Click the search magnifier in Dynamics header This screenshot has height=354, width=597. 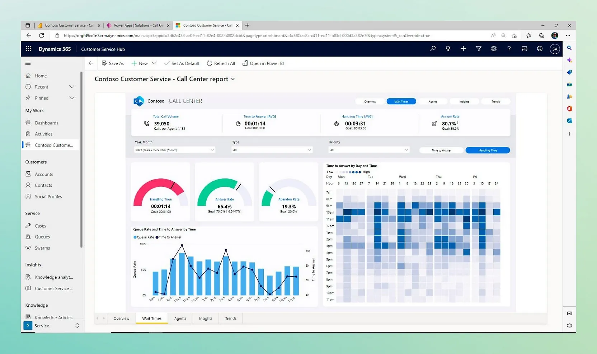[433, 49]
